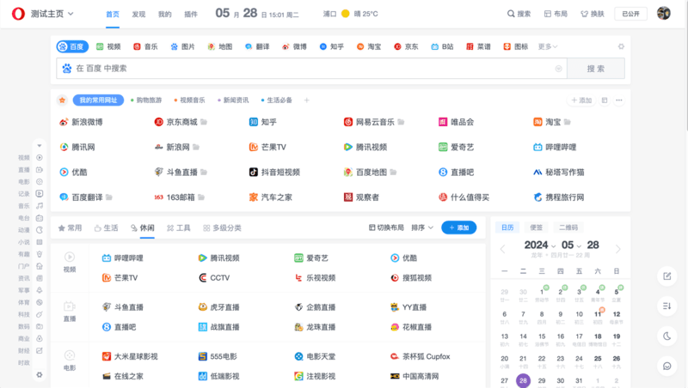The height and width of the screenshot is (388, 688).
Task: Click 添加 in bookmarks header
Action: click(581, 100)
